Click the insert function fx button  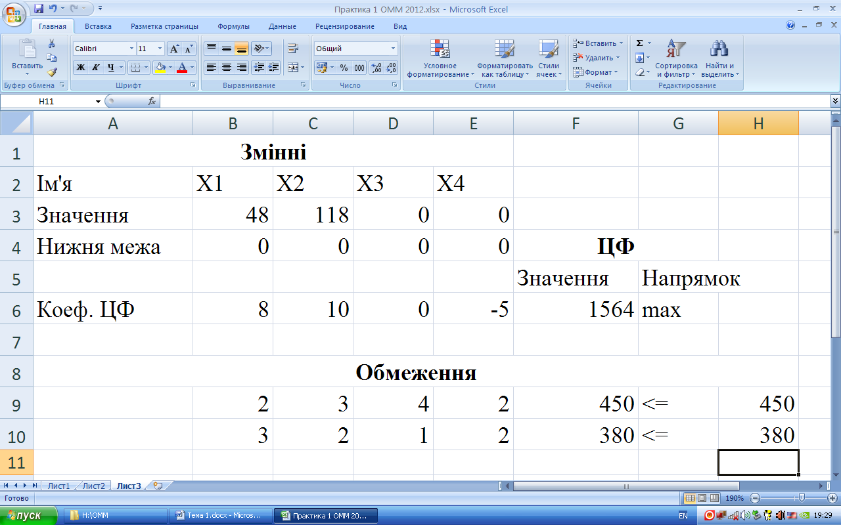pos(152,101)
